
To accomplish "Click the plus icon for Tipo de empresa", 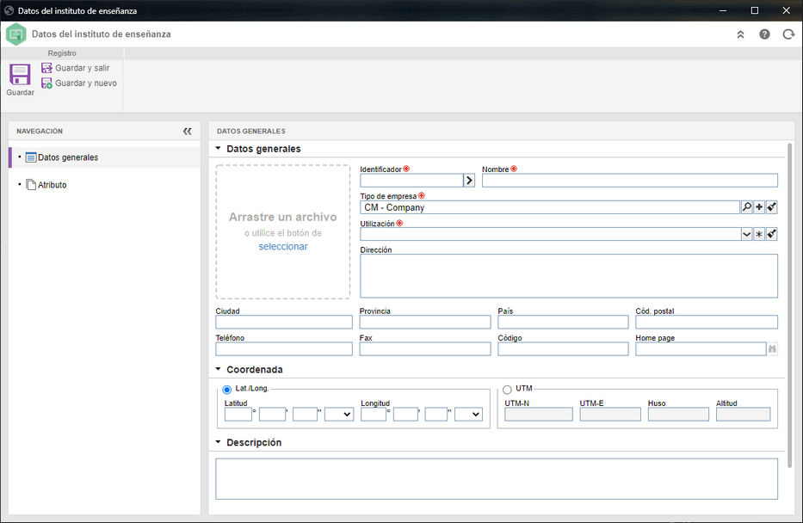I will [x=759, y=207].
